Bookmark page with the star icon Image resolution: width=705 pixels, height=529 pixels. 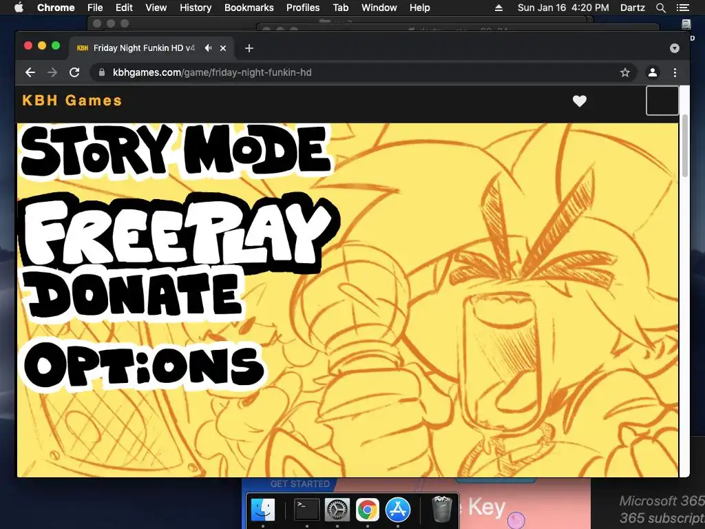[624, 72]
